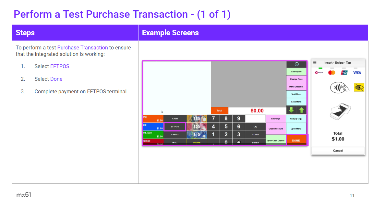
Task: Click the white amount entry field
Action: (x=255, y=119)
